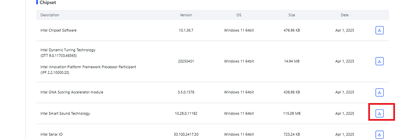Download the Intel Serial IO driver

pyautogui.click(x=379, y=134)
